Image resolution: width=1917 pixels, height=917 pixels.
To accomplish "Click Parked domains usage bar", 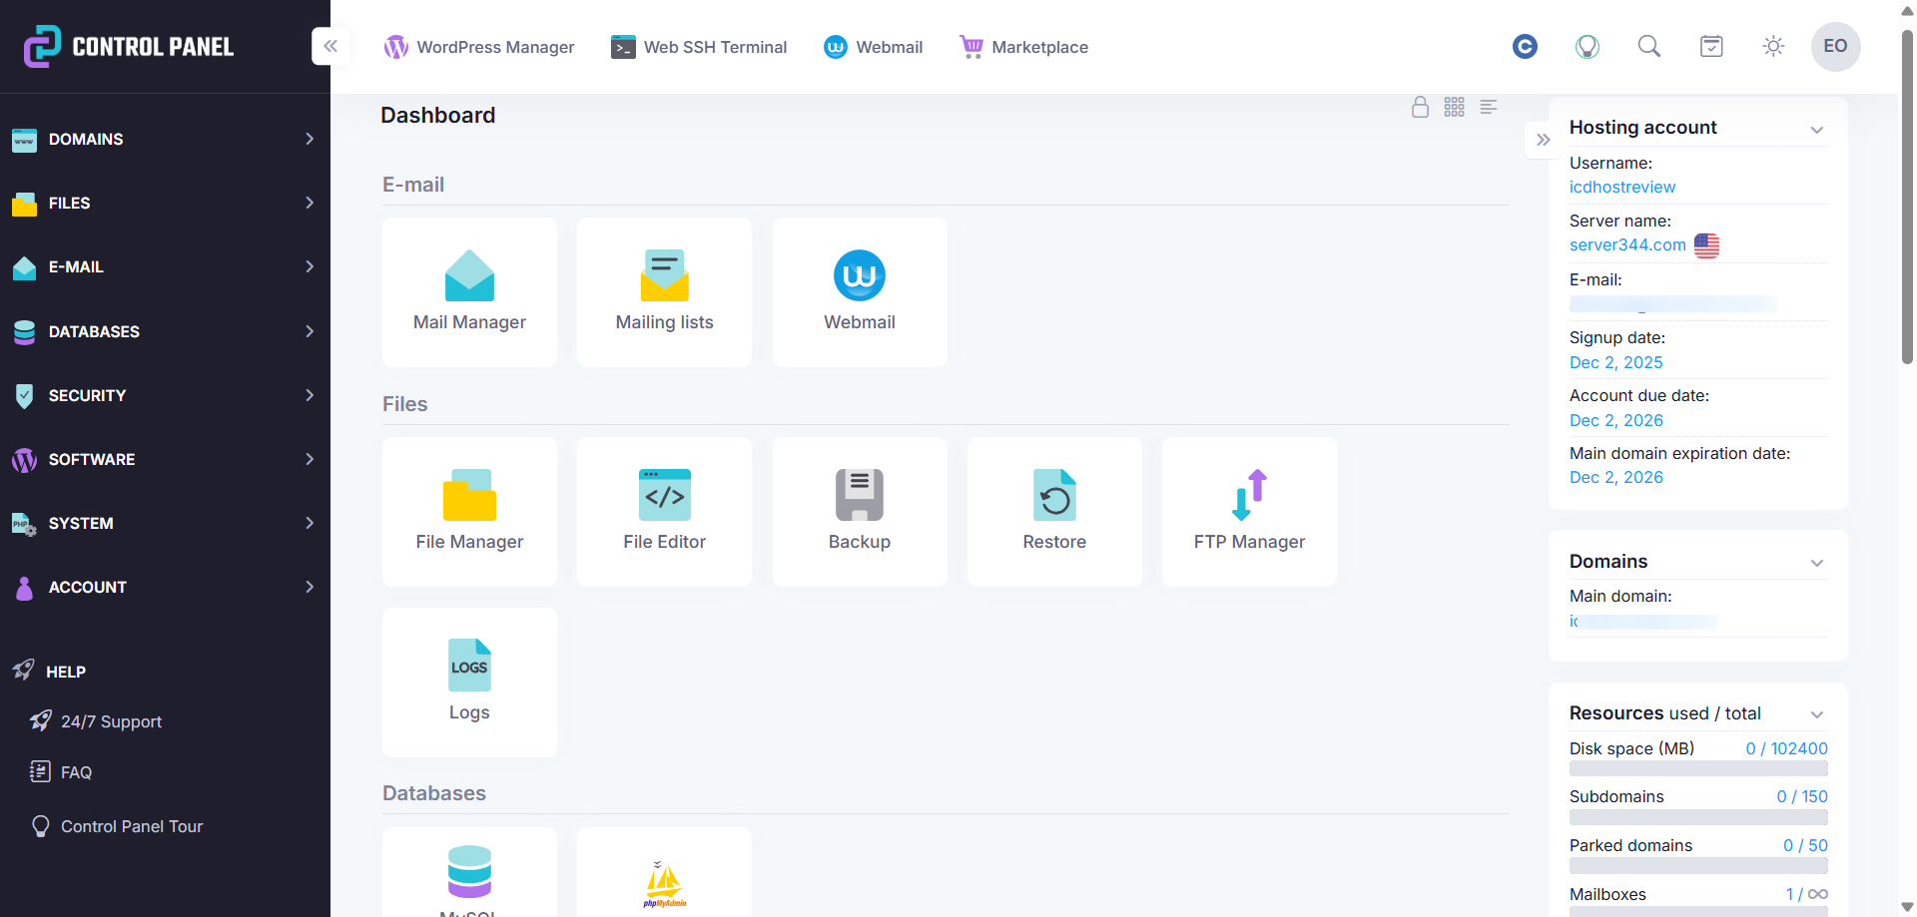I will (x=1698, y=866).
